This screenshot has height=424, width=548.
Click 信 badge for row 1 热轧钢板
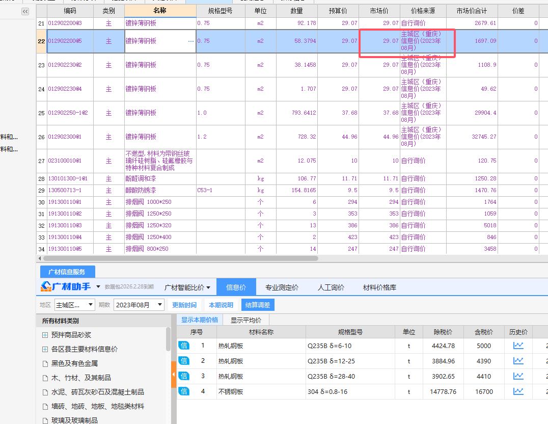(184, 346)
